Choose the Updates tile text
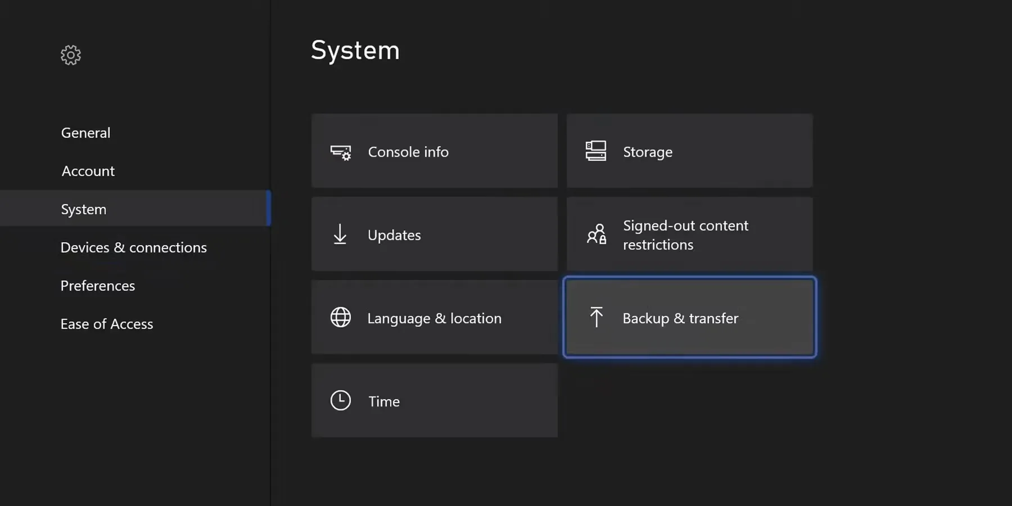The height and width of the screenshot is (506, 1012). (394, 235)
